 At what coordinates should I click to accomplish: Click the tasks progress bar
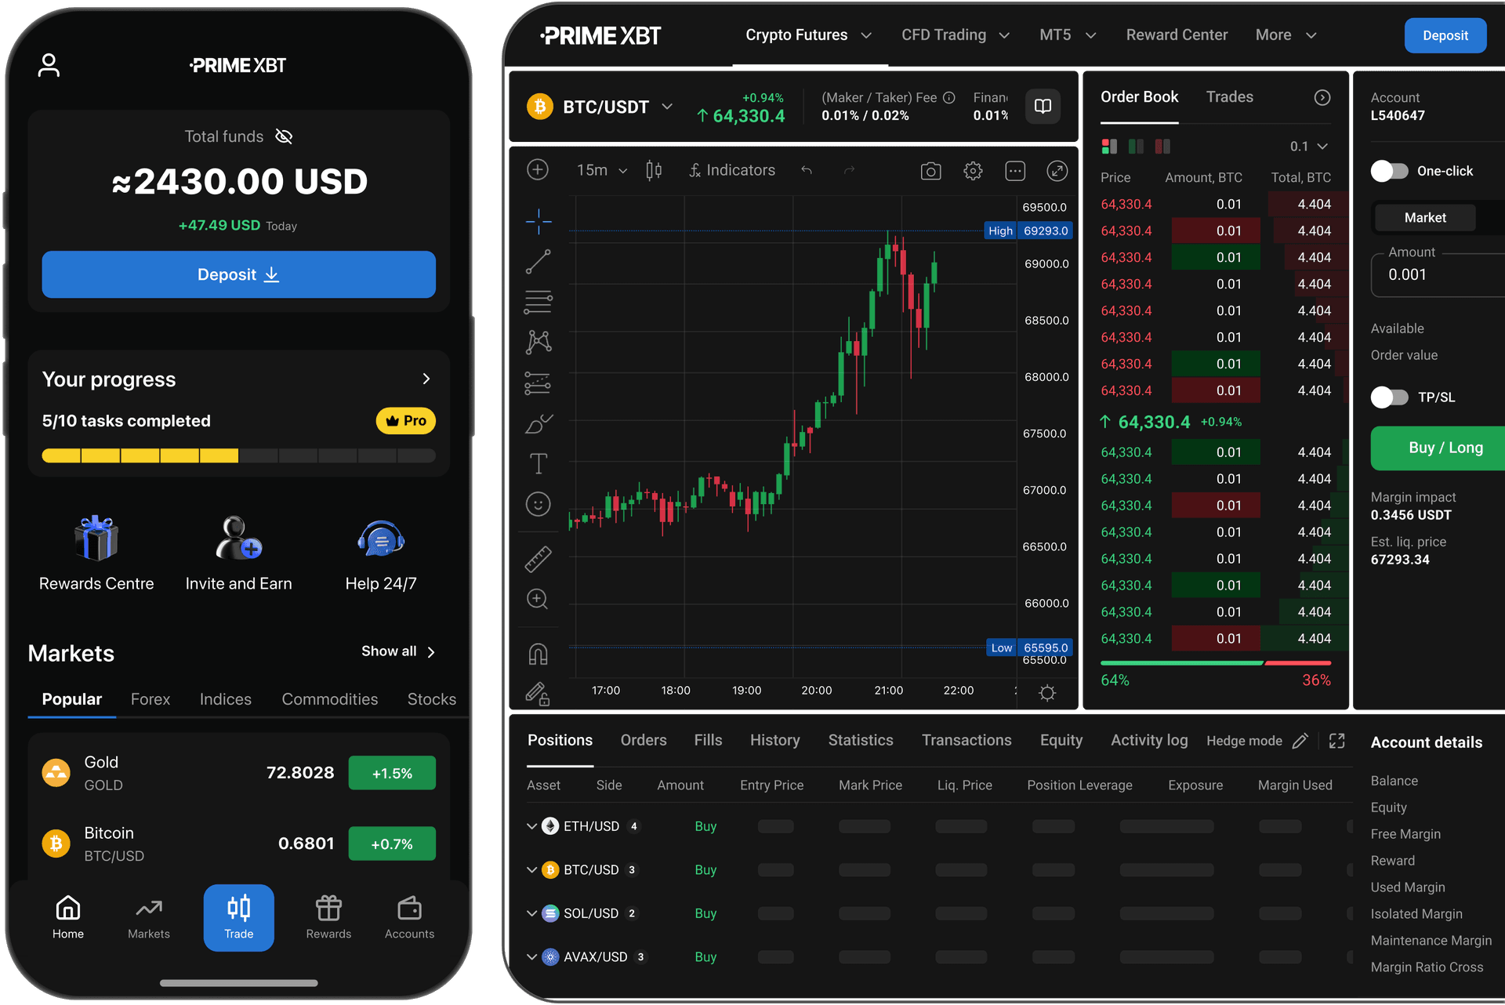[238, 455]
